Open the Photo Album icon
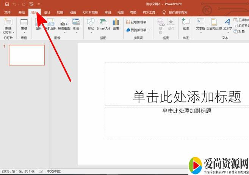 coord(76,22)
